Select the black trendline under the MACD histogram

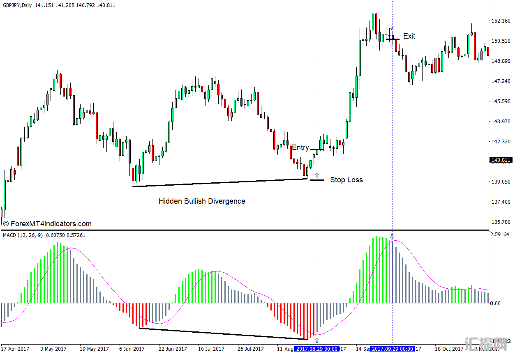coord(223,334)
